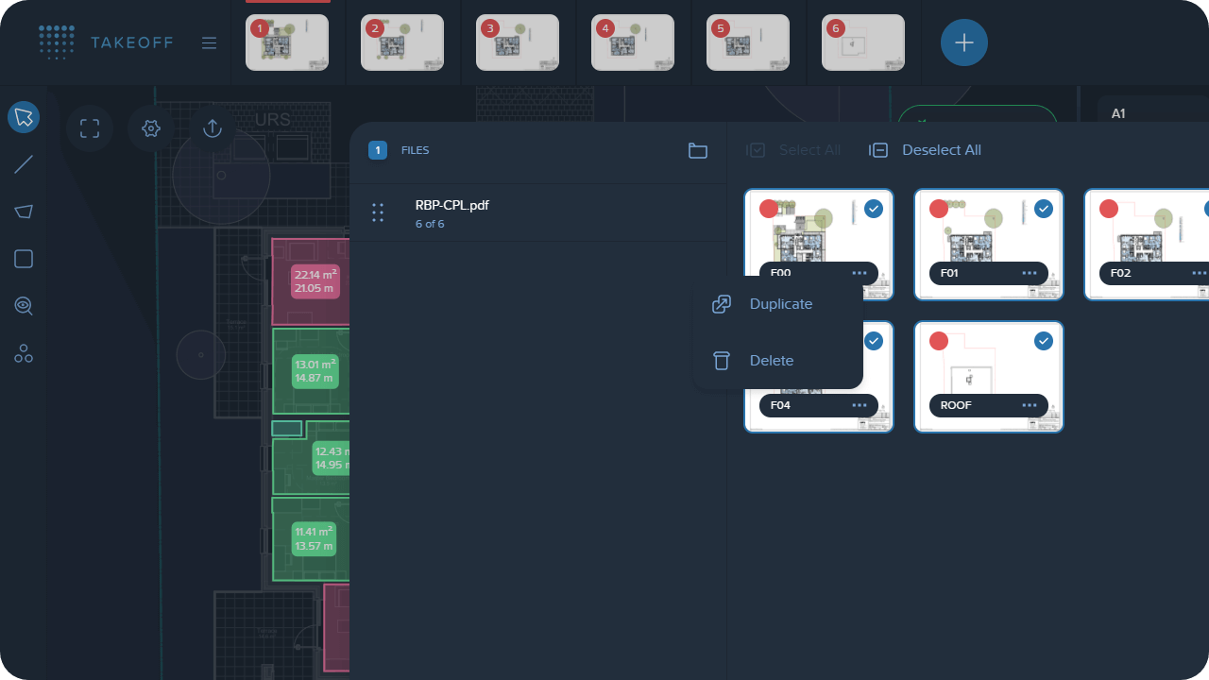1209x680 pixels.
Task: Open the hamburger menu next to logo
Action: point(210,43)
